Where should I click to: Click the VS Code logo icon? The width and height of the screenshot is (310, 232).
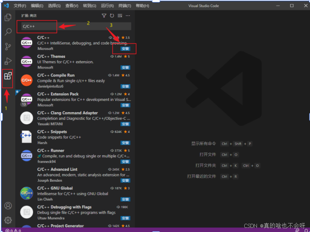click(x=6, y=6)
